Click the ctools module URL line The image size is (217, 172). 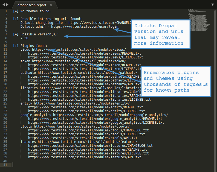75,126
